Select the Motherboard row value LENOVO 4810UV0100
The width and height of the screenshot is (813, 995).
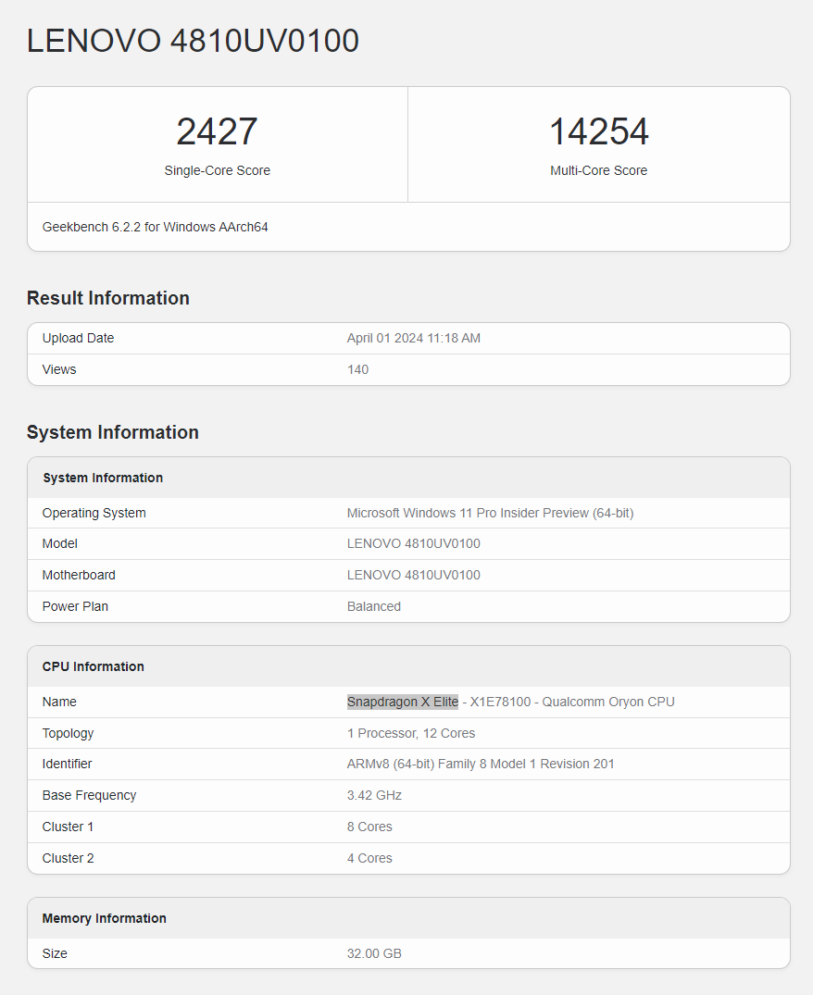[414, 575]
